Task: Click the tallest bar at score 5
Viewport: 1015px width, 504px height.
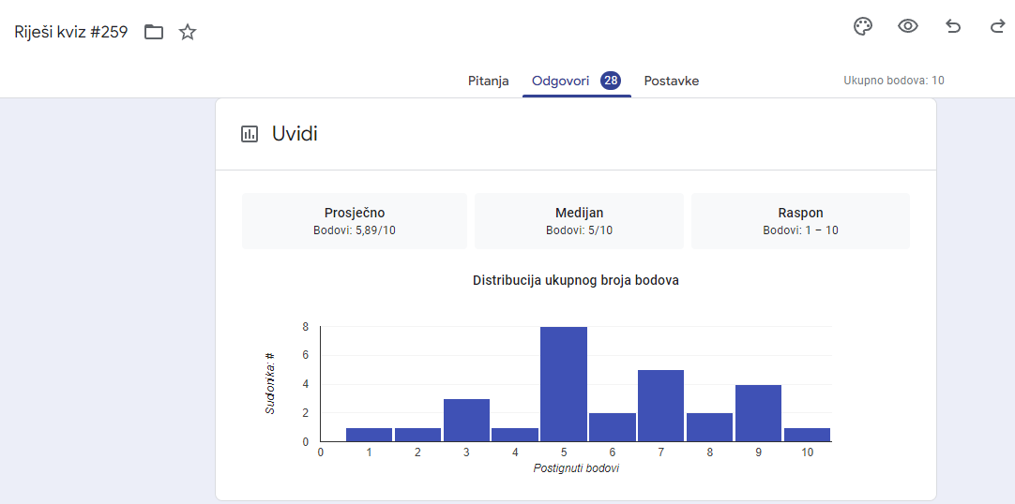Action: coord(564,384)
